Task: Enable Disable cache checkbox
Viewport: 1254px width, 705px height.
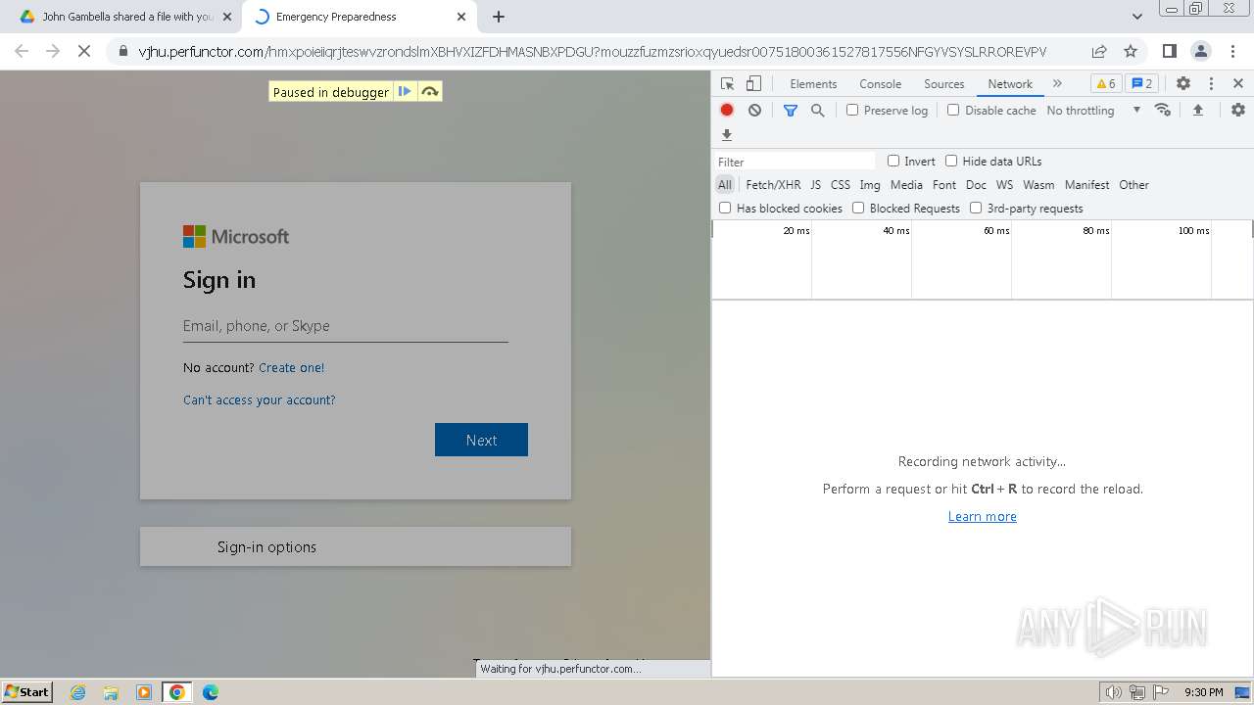Action: tap(953, 111)
